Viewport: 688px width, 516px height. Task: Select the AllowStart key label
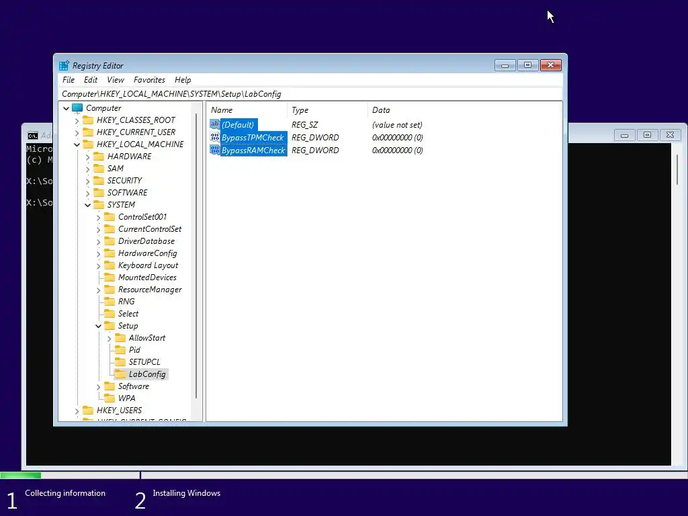point(147,338)
